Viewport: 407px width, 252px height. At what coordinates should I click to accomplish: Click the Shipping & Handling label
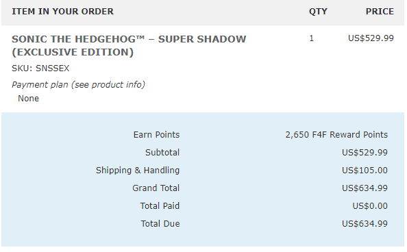pyautogui.click(x=138, y=171)
